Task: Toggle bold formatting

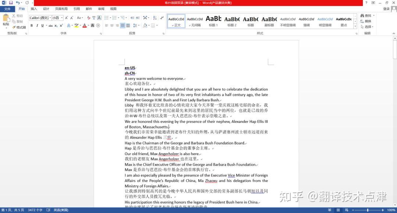Action: [32, 26]
